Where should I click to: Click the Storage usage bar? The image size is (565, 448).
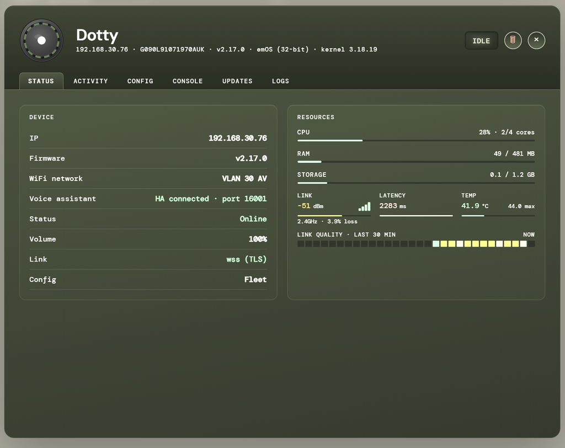click(416, 183)
